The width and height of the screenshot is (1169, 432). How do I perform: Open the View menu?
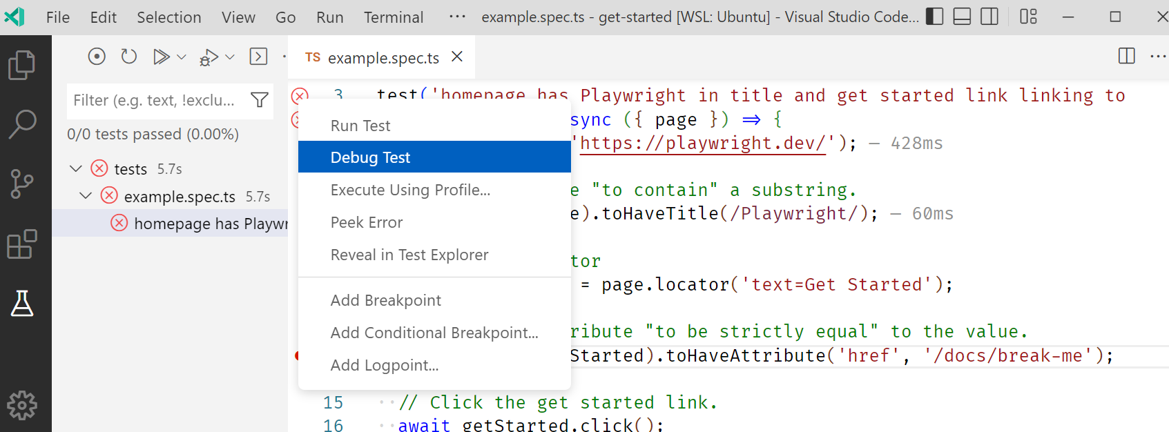click(x=238, y=17)
